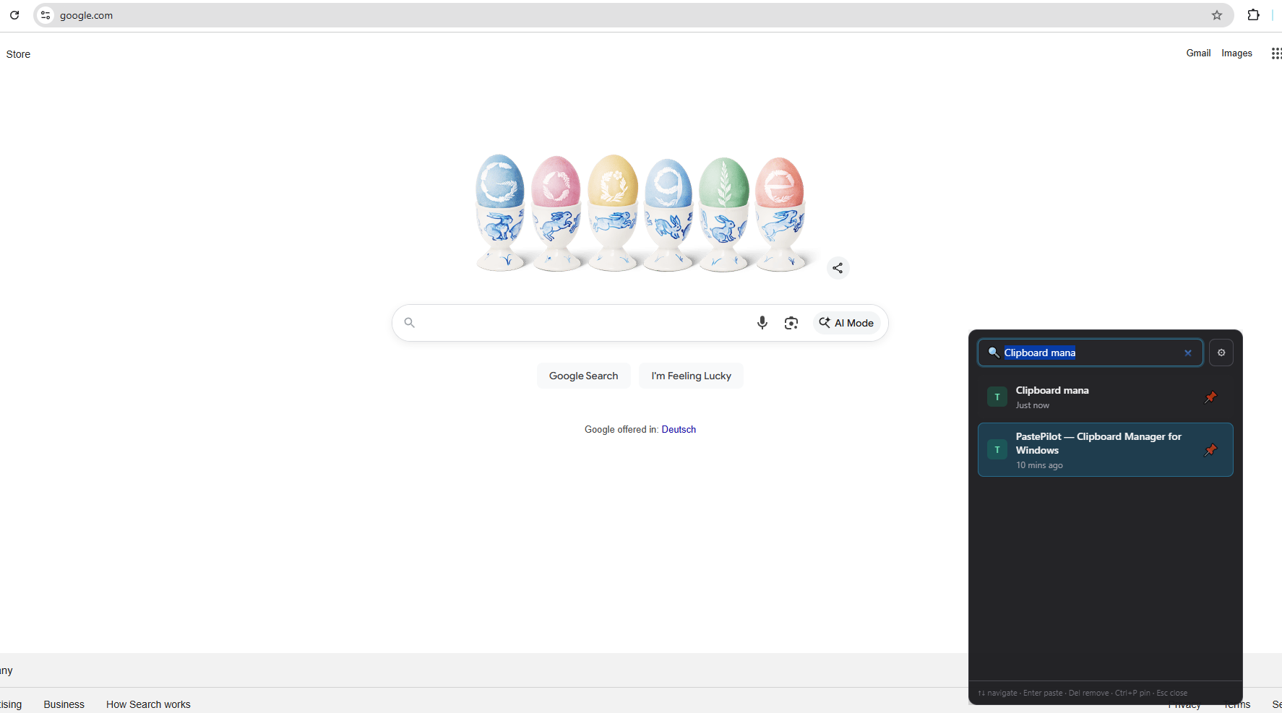Open Gmail link
Image resolution: width=1282 pixels, height=713 pixels.
pyautogui.click(x=1198, y=53)
